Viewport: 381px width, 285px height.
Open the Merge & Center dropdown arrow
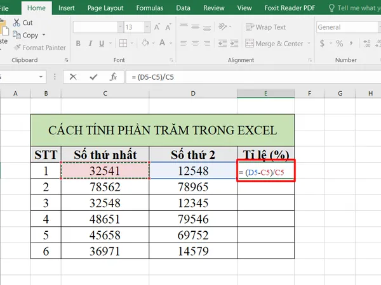[x=309, y=44]
